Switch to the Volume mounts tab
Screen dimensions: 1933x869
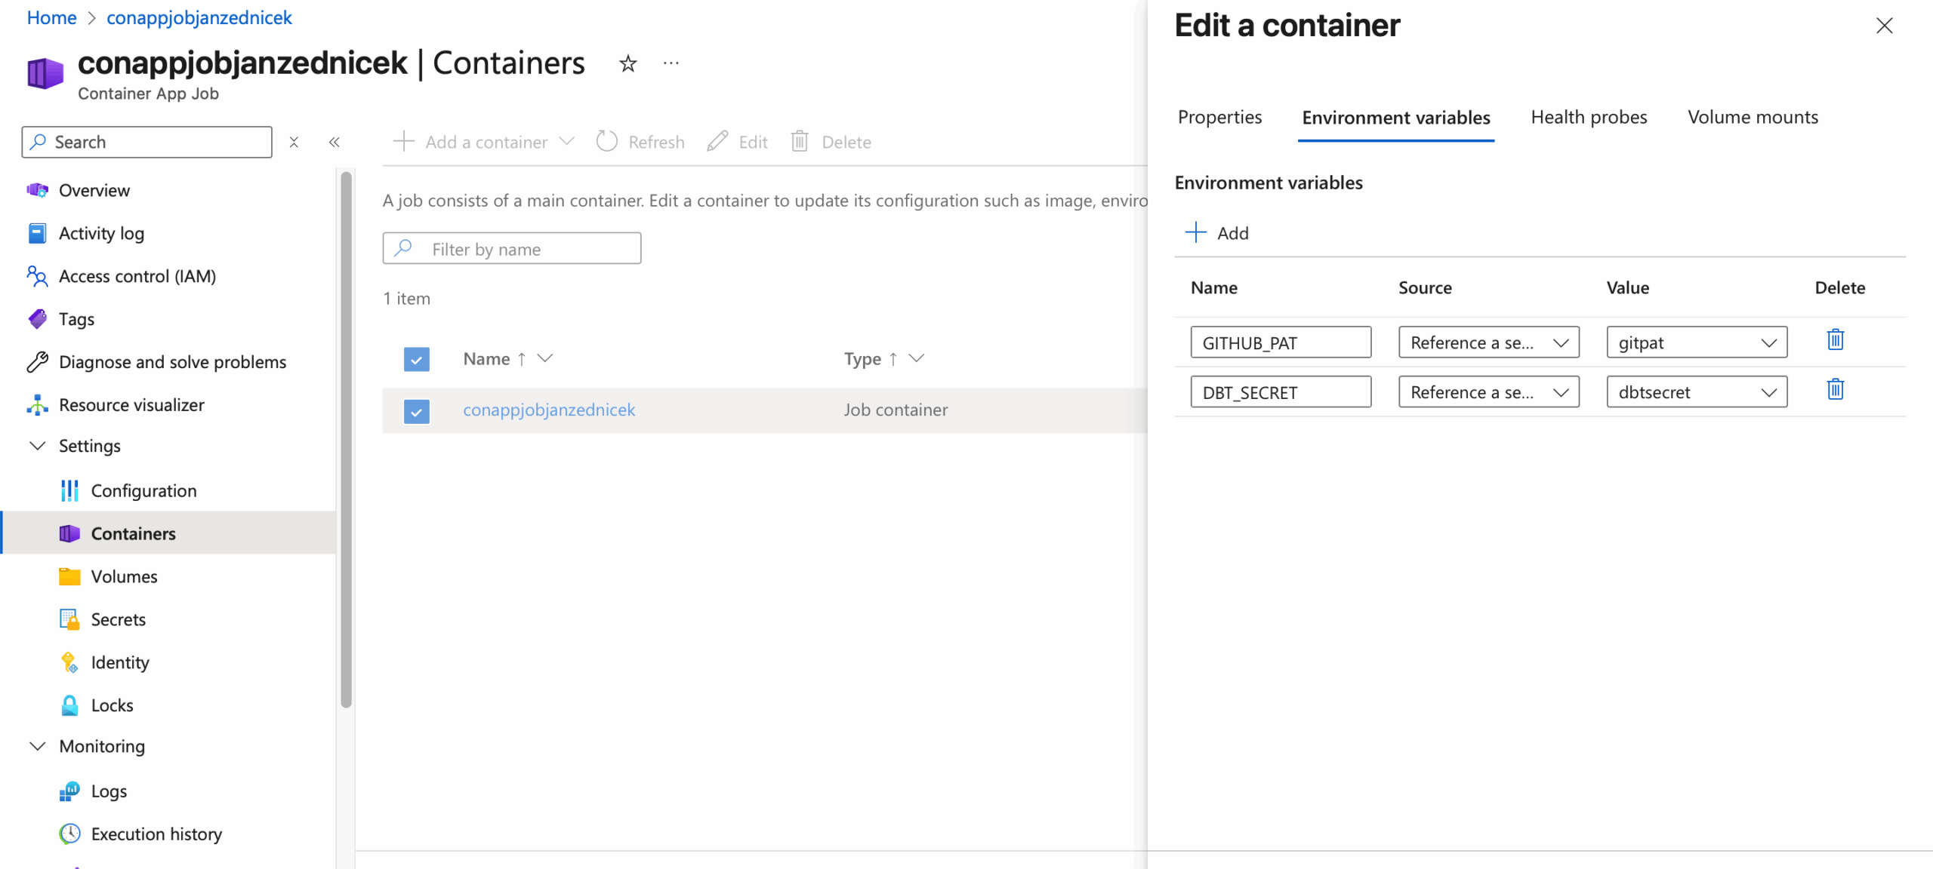pyautogui.click(x=1753, y=118)
